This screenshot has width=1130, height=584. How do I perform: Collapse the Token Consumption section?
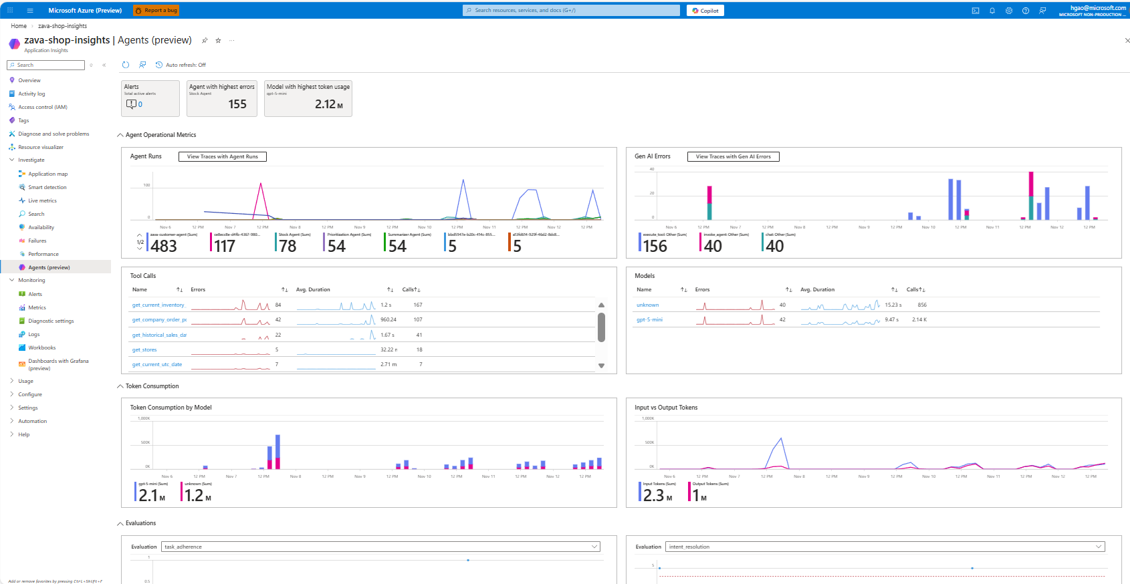point(120,386)
